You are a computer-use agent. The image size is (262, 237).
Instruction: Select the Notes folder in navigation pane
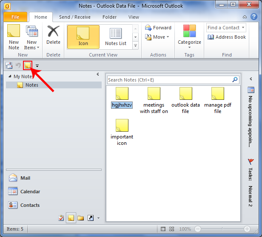point(54,85)
